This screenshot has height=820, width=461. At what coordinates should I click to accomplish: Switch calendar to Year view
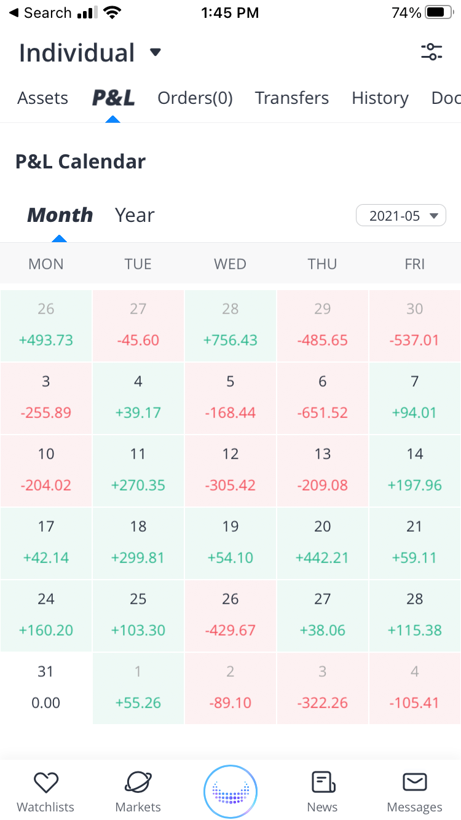click(135, 215)
